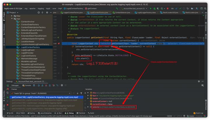Image resolution: width=210 pixels, height=120 pixels.
Task: Select the Debugger tab
Action: tap(15, 85)
